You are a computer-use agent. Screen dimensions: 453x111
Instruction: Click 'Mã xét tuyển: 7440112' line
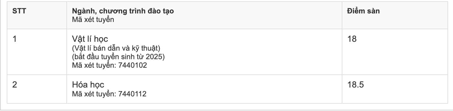pyautogui.click(x=109, y=94)
